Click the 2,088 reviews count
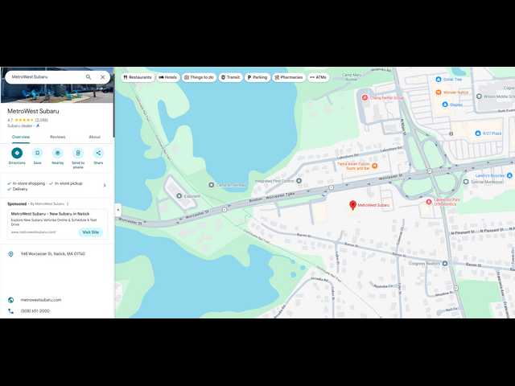The width and height of the screenshot is (515, 386). 42,120
